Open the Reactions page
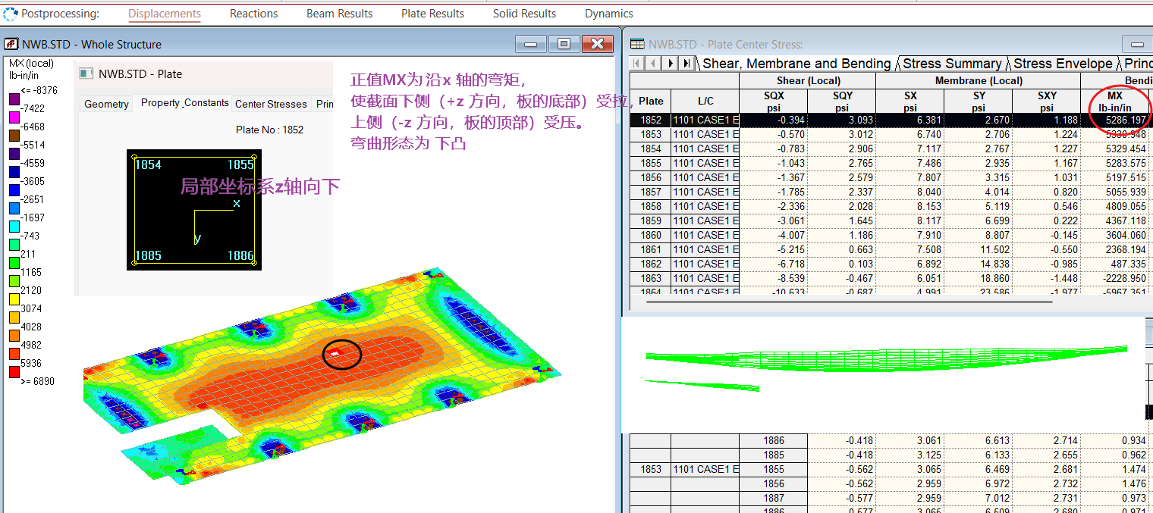Screen dimensions: 1153x513 pyautogui.click(x=253, y=14)
